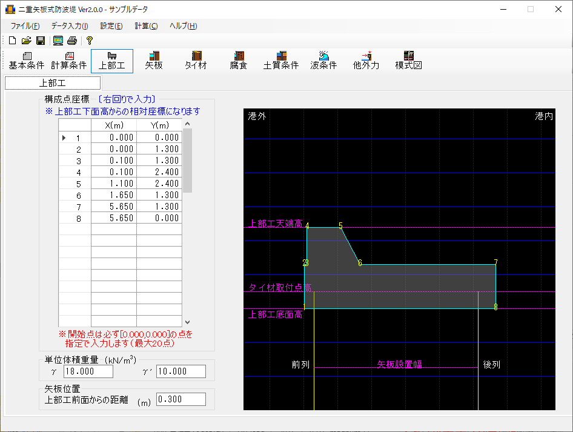Screen dimensions: 573x432
Task: Click the 上部工前面からの距離 field 0.300
Action: [181, 399]
